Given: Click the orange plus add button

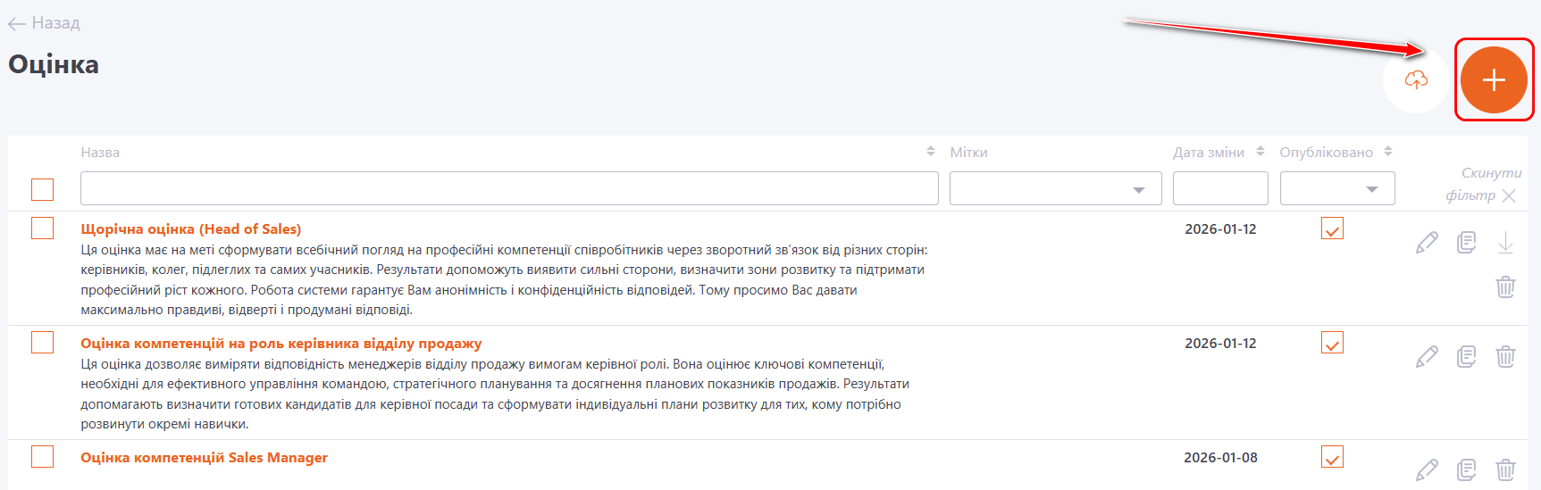Looking at the screenshot, I should pyautogui.click(x=1493, y=80).
